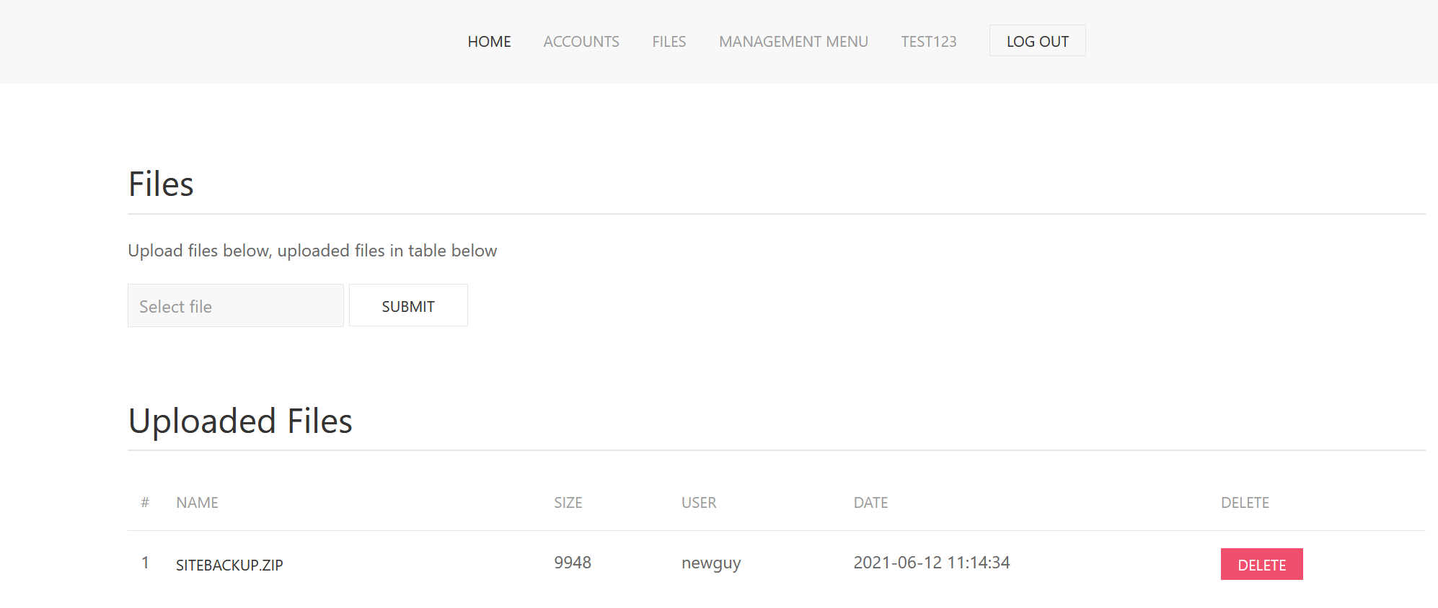This screenshot has height=608, width=1438.
Task: Click SUBMIT to upload the file
Action: 408,305
